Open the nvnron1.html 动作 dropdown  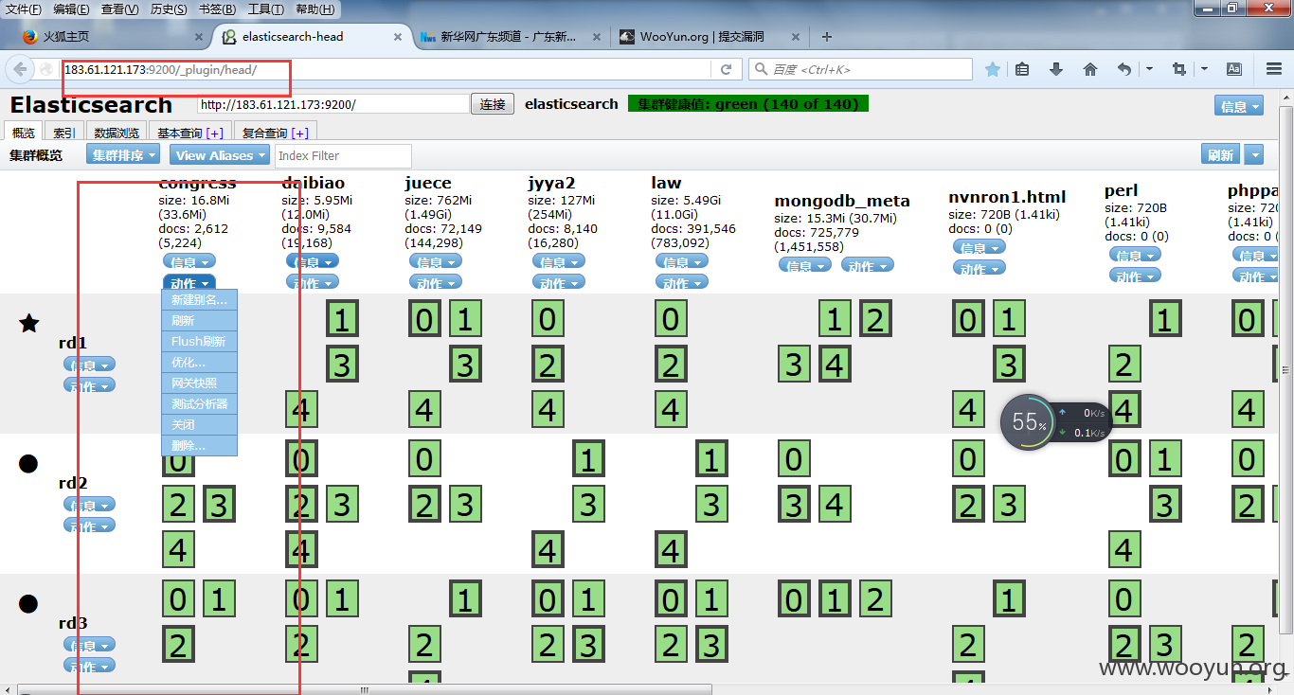tap(979, 268)
